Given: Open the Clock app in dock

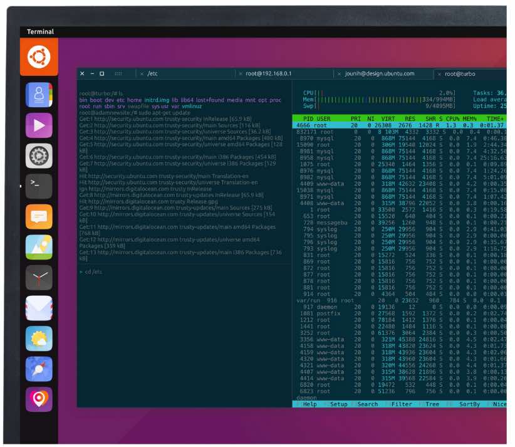Looking at the screenshot, I should coord(39,278).
